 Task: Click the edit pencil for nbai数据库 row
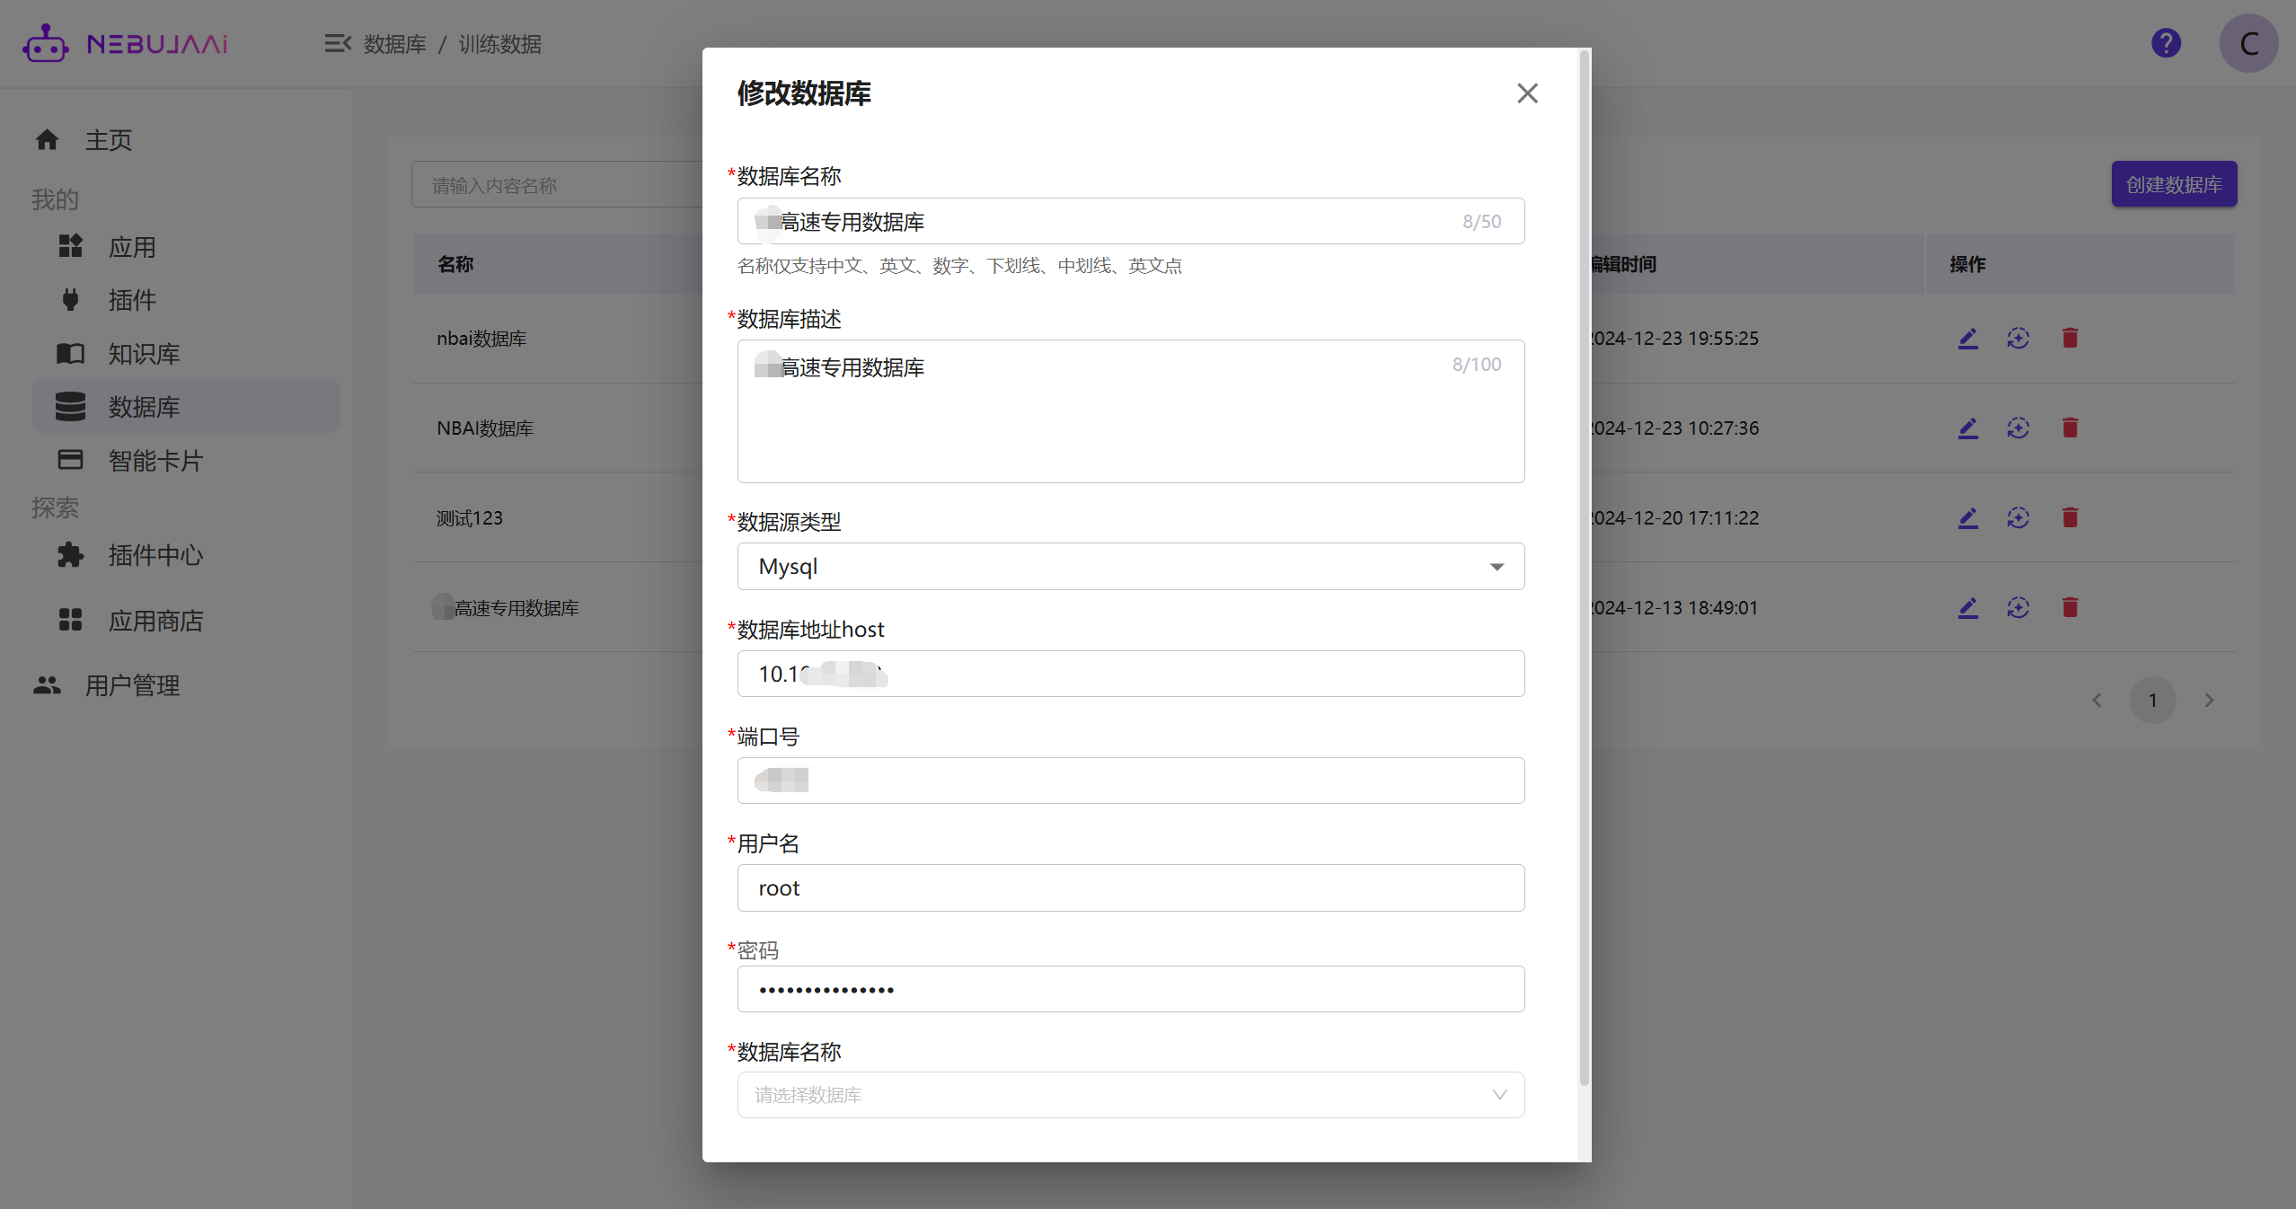(1967, 339)
